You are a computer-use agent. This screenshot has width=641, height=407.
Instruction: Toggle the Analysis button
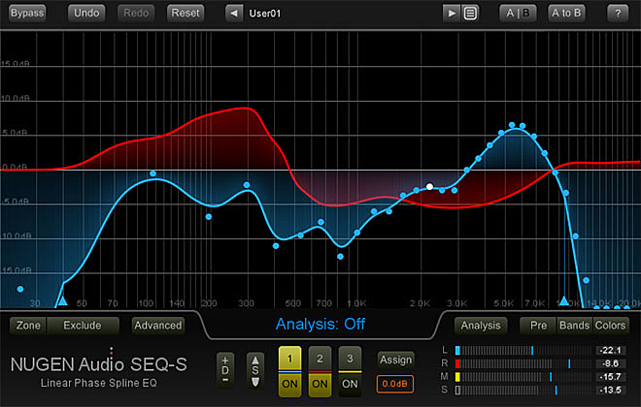[481, 326]
